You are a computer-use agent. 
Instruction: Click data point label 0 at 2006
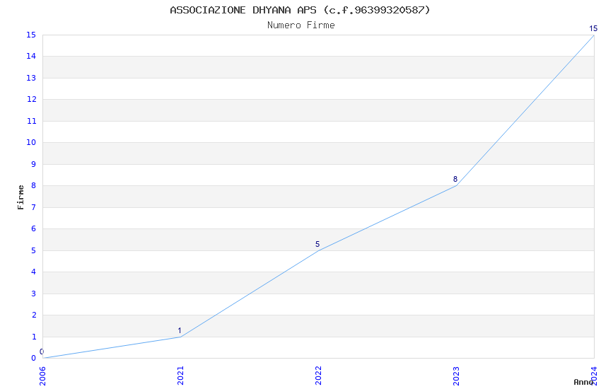(42, 352)
